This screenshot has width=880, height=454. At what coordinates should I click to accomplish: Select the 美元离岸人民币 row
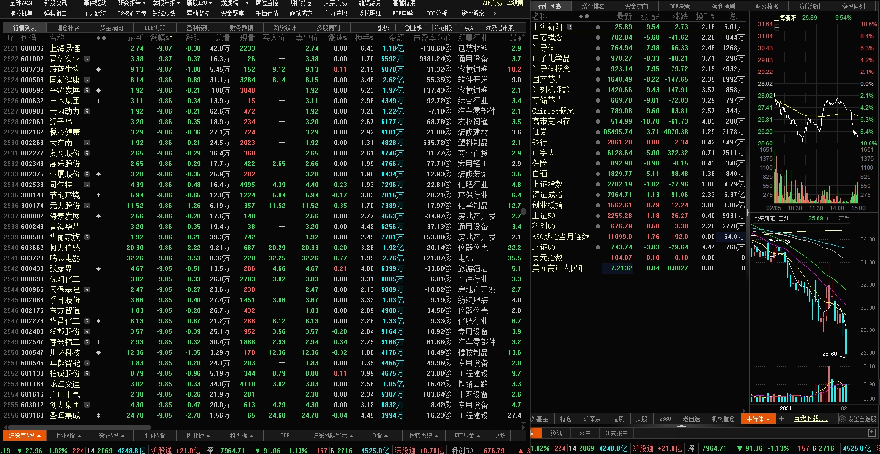click(638, 268)
